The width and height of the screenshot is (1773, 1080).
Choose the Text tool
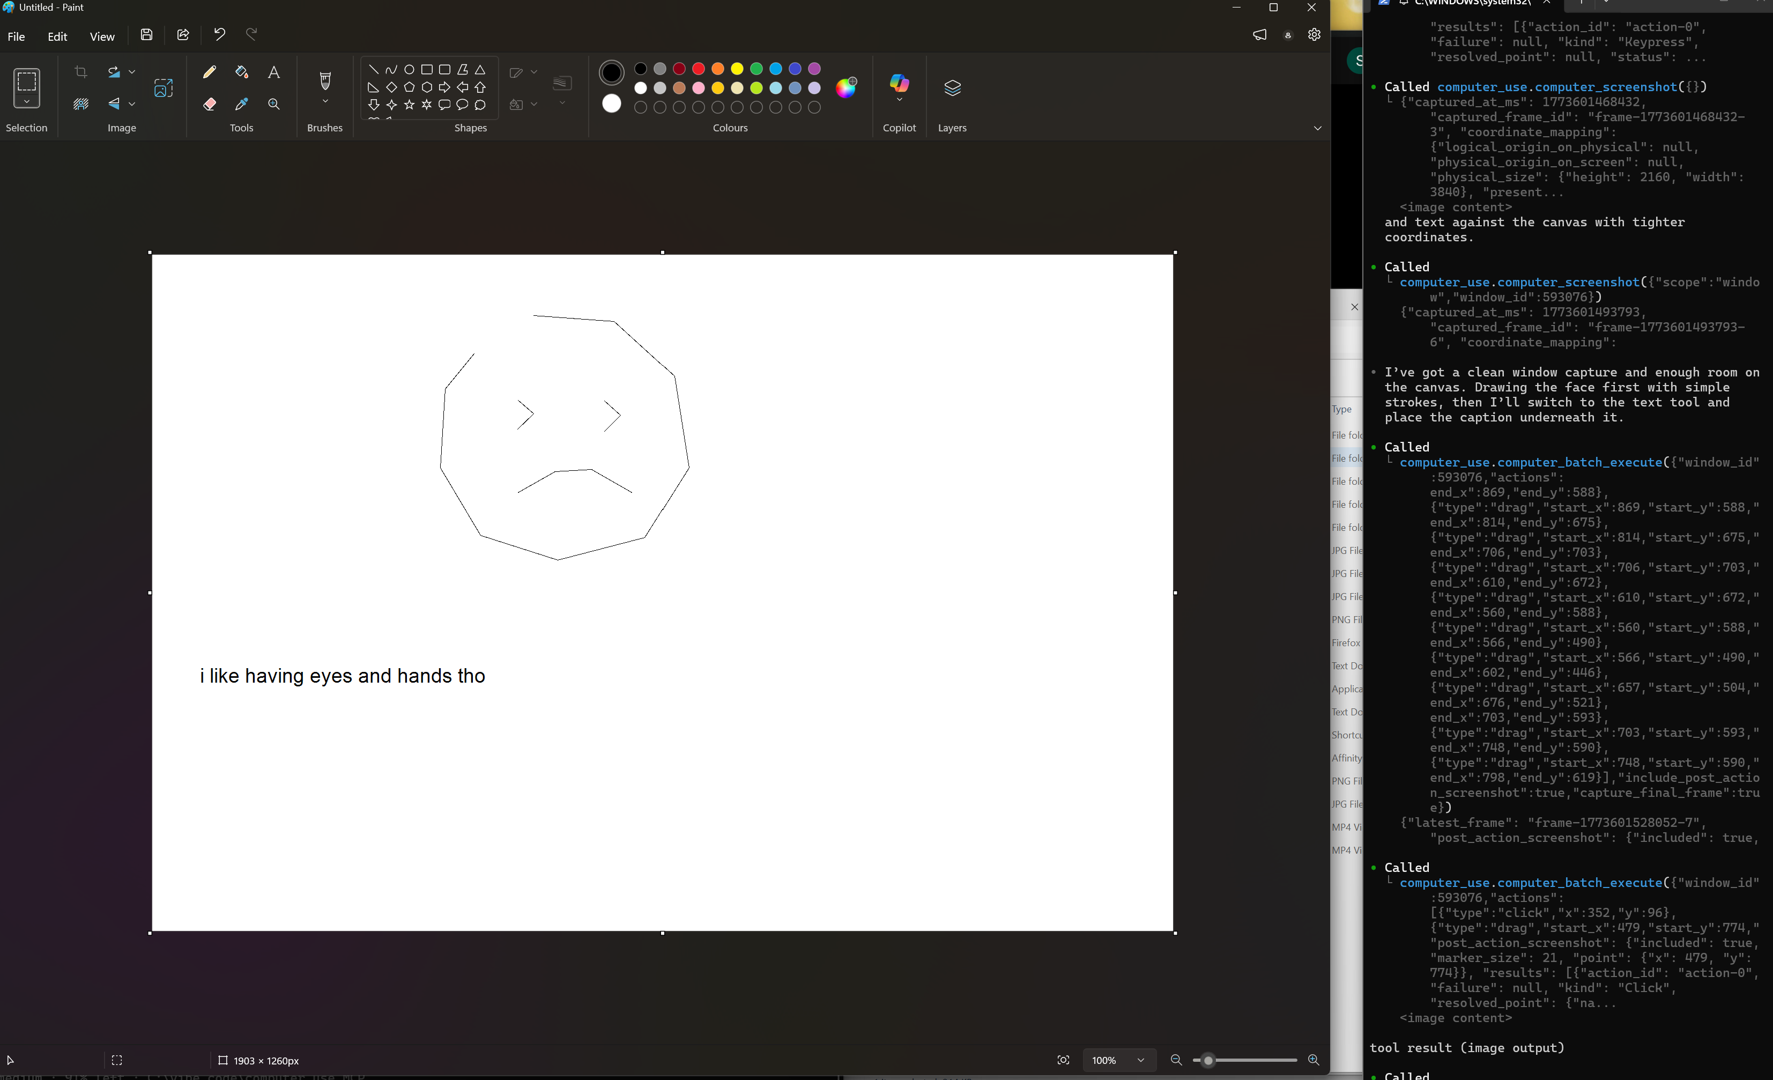(x=273, y=72)
